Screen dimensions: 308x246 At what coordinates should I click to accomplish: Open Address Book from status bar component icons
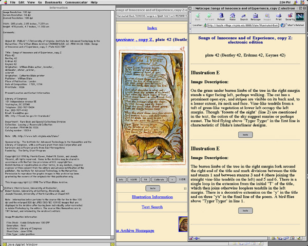click(292, 238)
